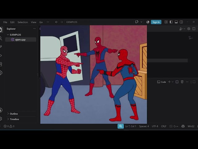Screen dimensions: 198x149
Task: Open the Explorer activity bar icon
Action: point(1,29)
